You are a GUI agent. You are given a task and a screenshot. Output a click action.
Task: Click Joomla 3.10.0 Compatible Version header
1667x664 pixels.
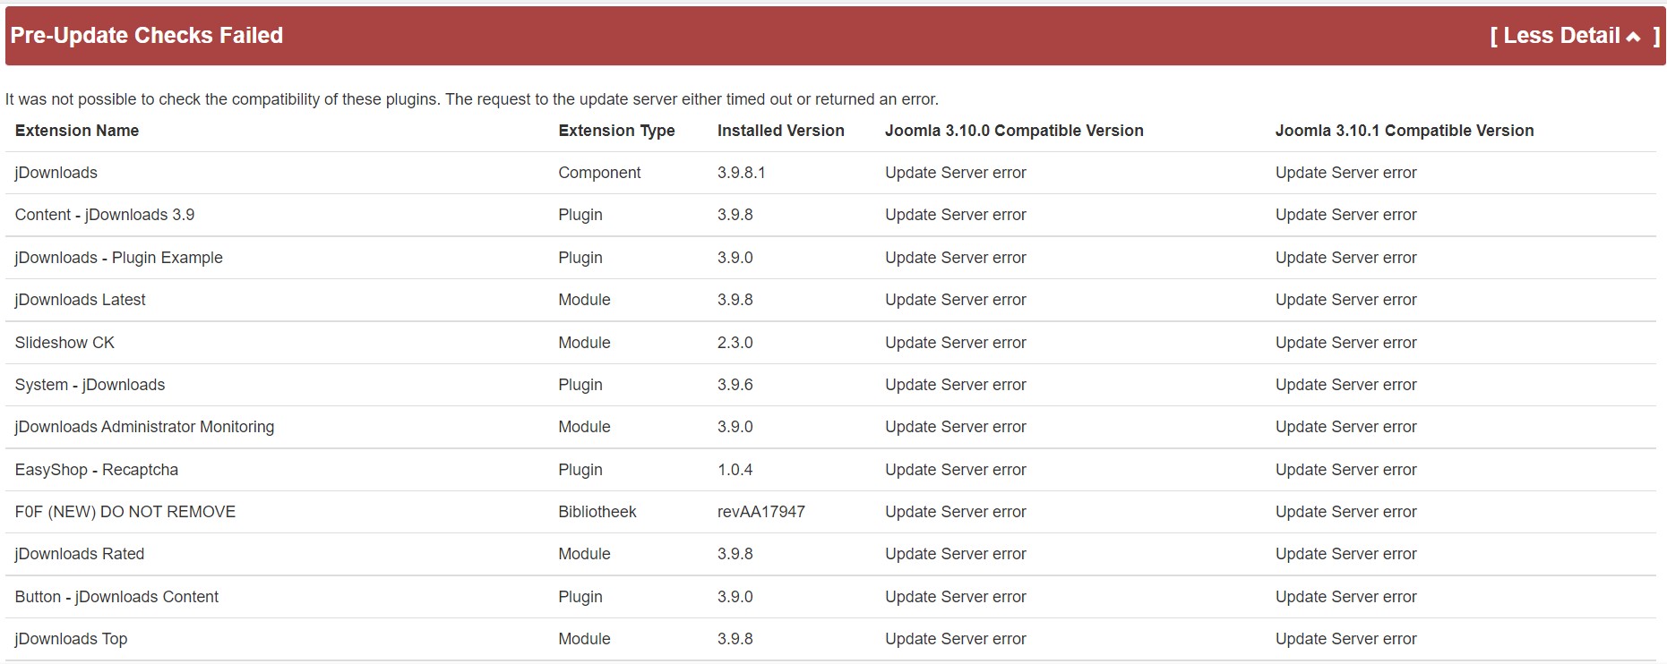click(1014, 131)
